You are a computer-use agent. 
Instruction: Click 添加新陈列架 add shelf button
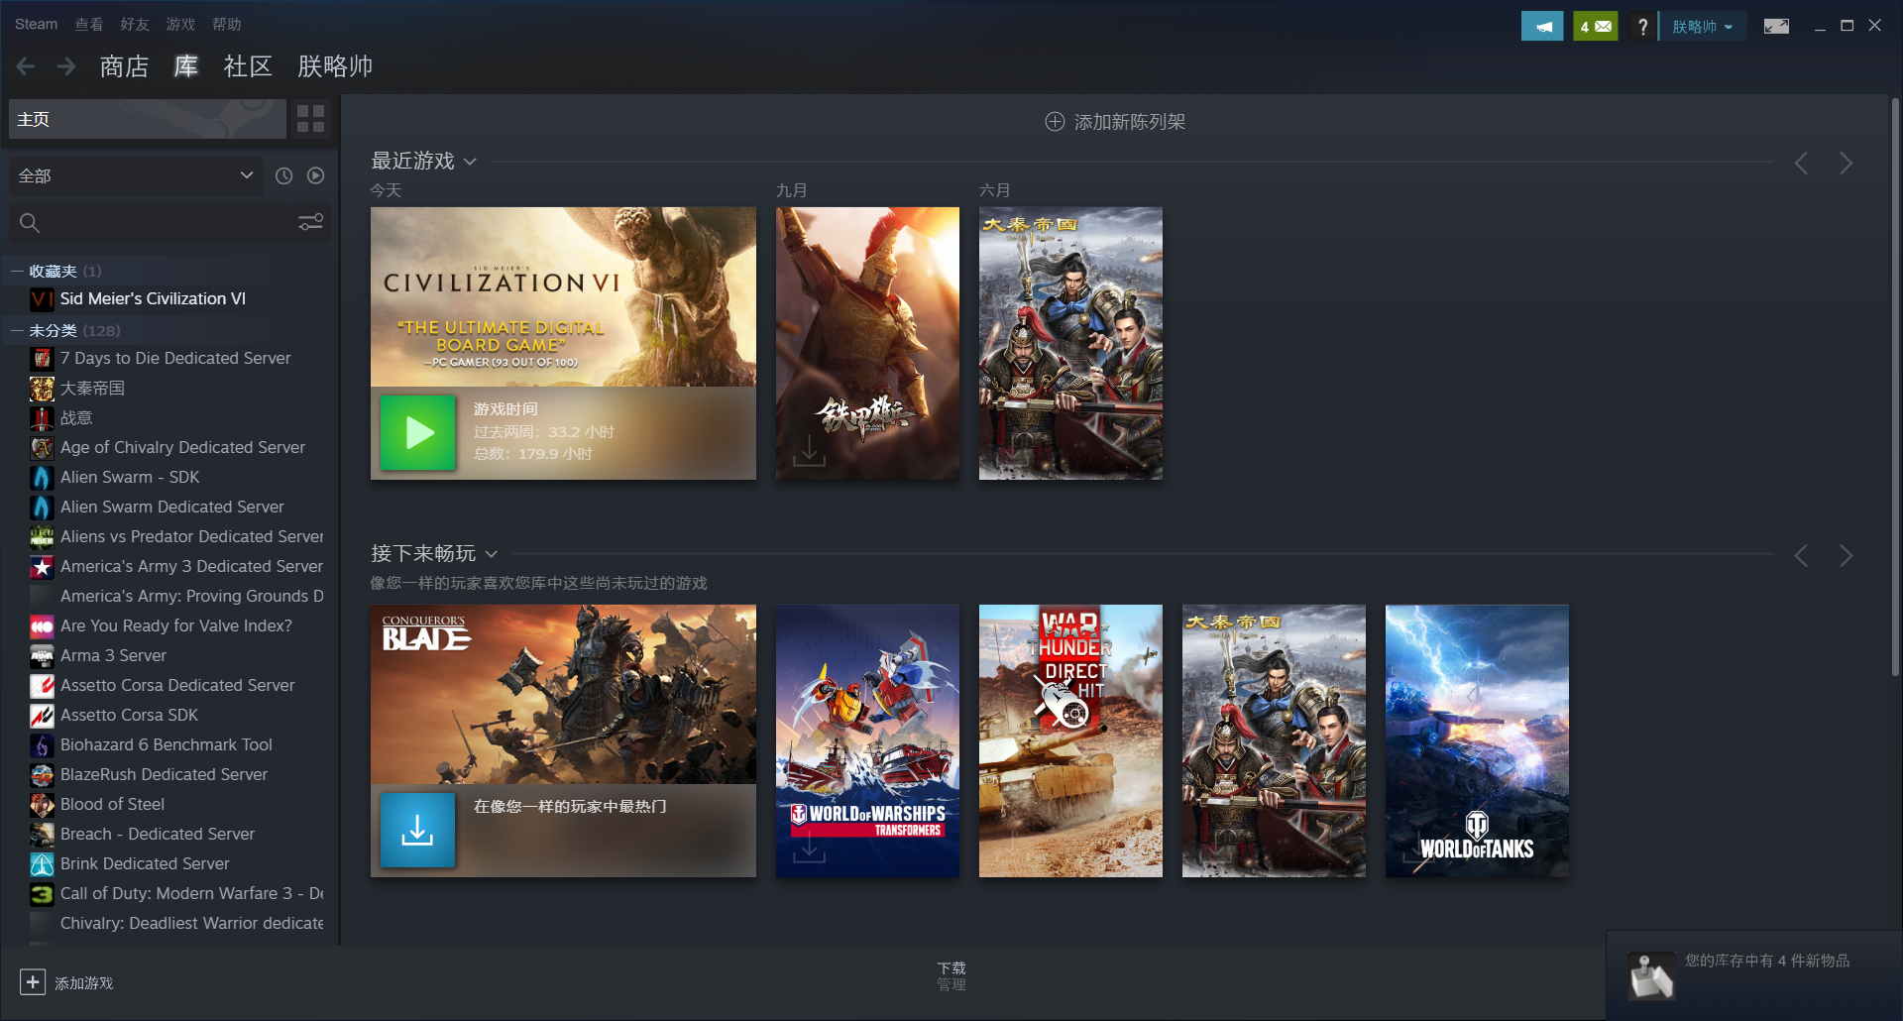[x=1115, y=122]
